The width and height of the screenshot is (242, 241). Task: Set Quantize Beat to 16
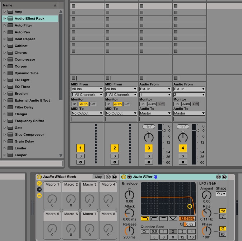pos(191,237)
